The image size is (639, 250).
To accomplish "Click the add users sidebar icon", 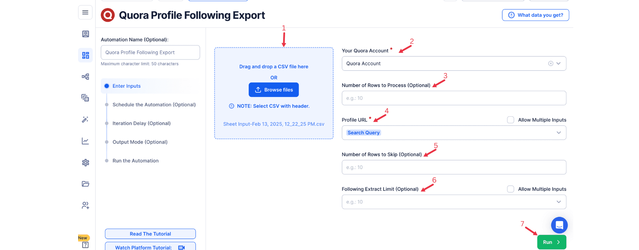I will [85, 205].
